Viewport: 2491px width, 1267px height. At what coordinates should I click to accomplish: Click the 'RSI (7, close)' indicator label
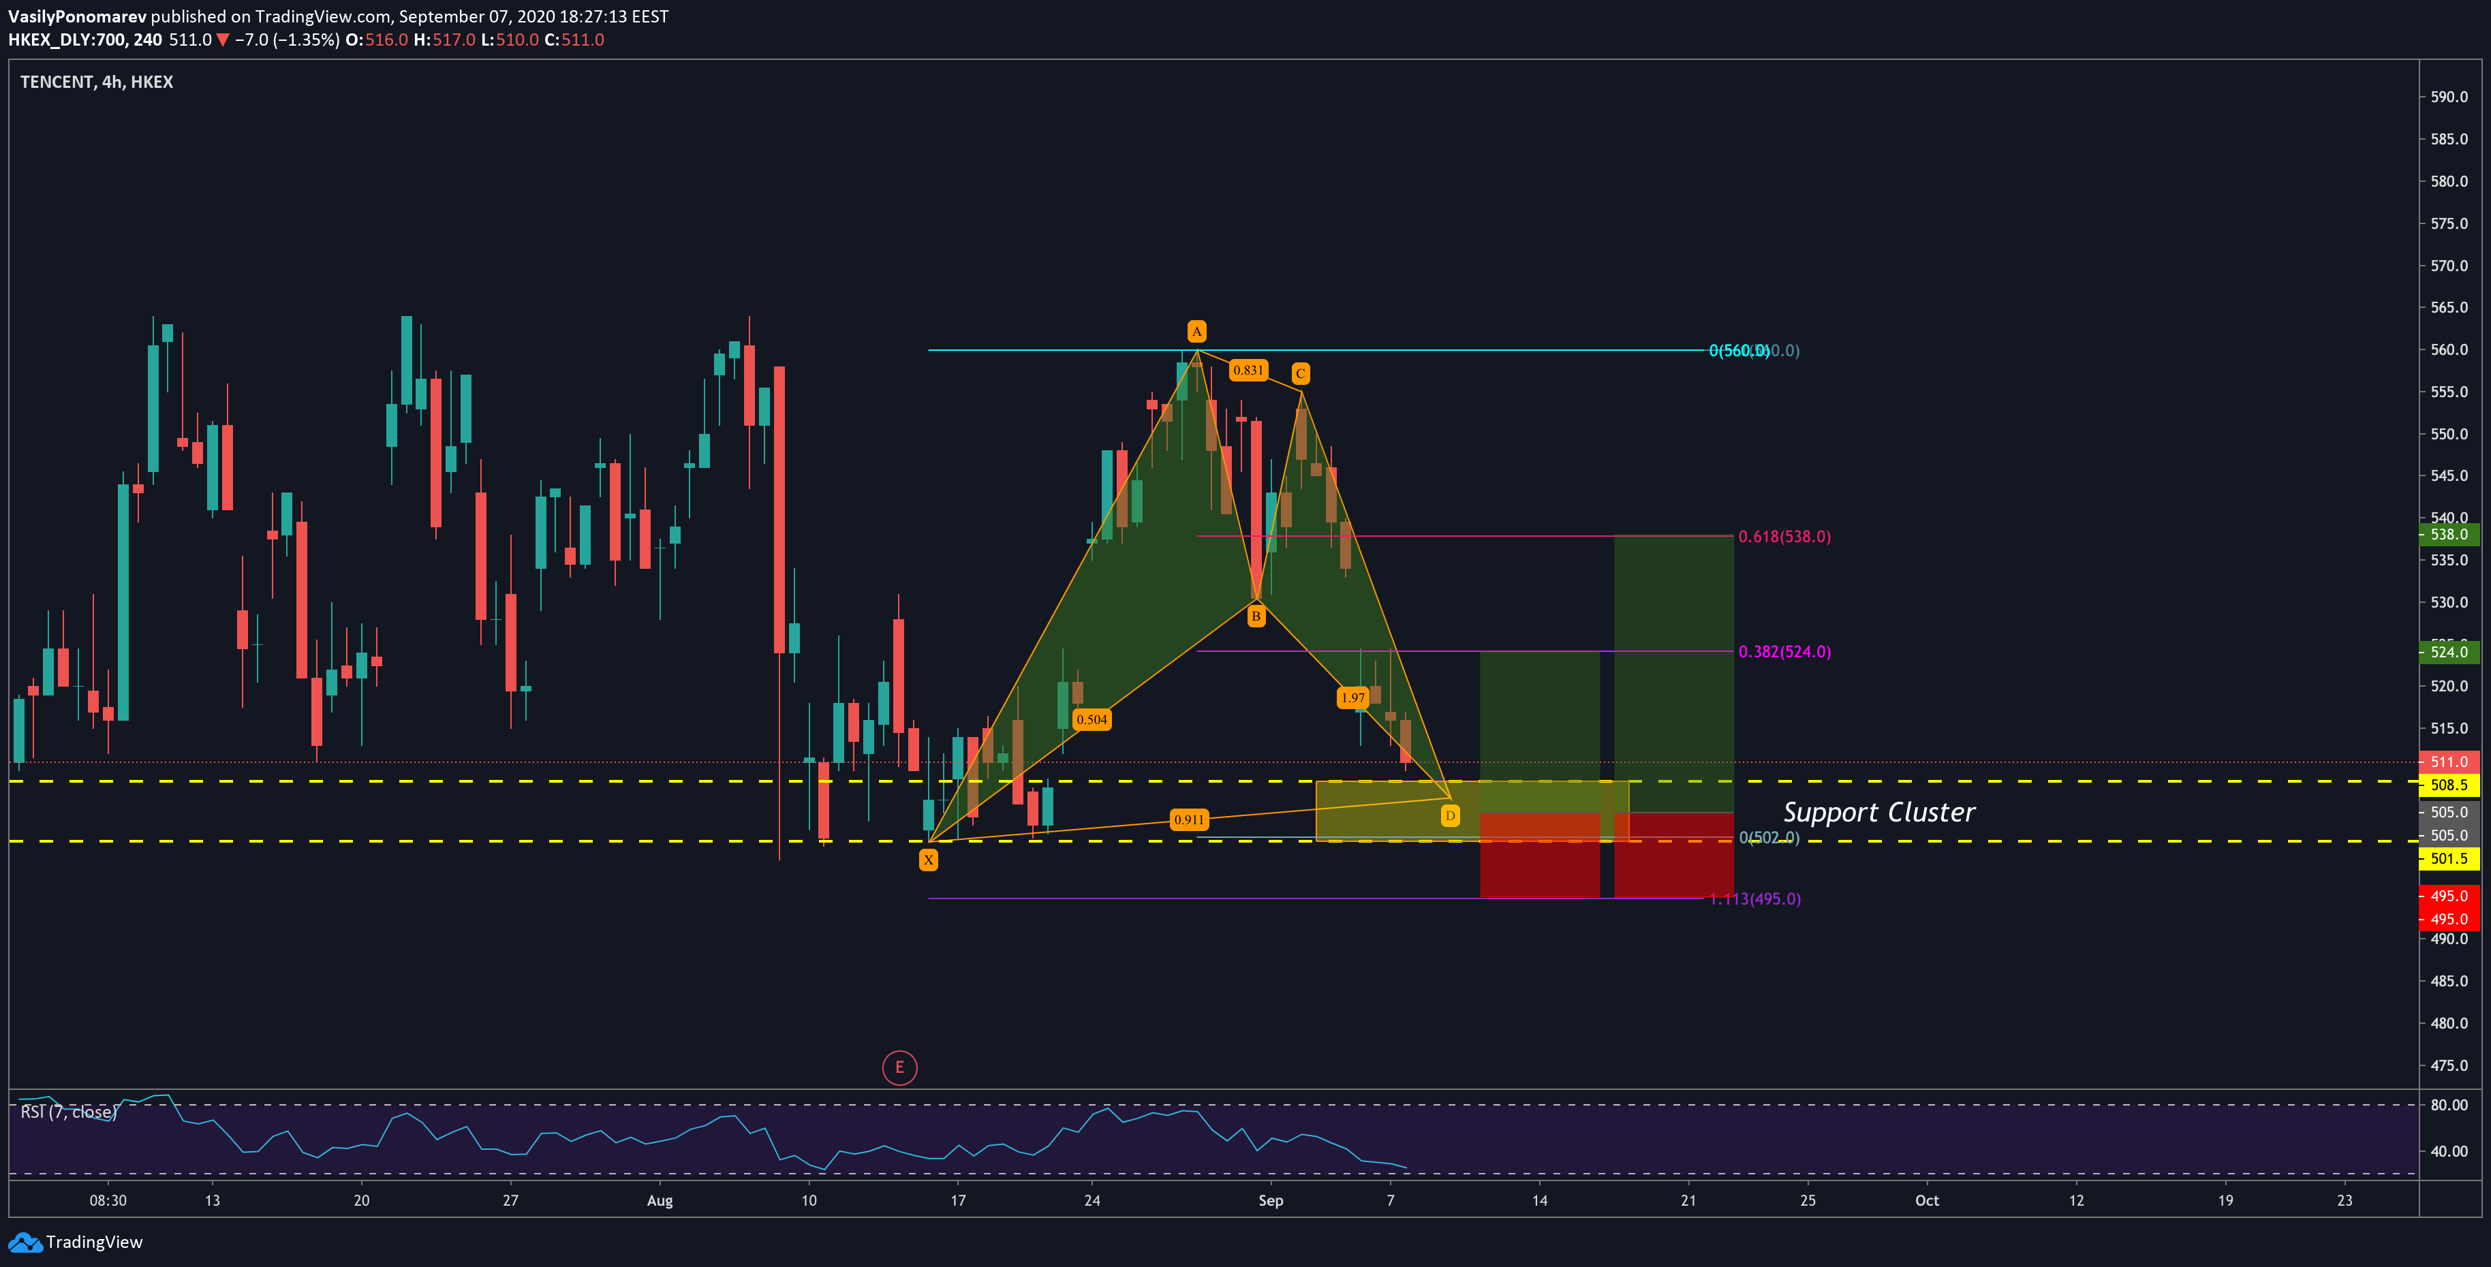click(69, 1112)
